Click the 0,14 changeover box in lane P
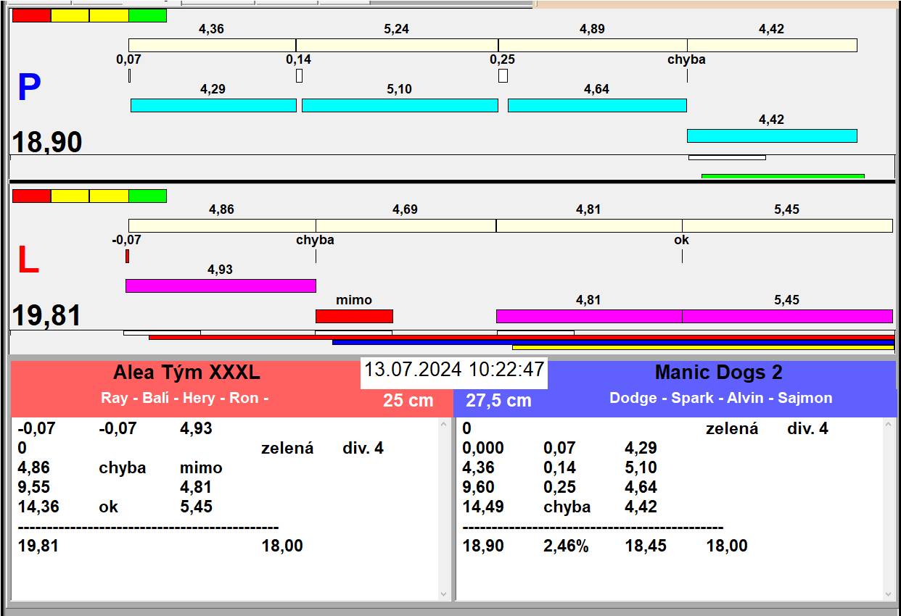Image resolution: width=901 pixels, height=616 pixels. [299, 75]
